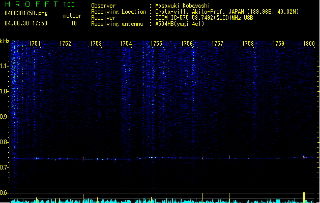
Task: Click the 0.9 kHz axis label
Action: [x=4, y=117]
